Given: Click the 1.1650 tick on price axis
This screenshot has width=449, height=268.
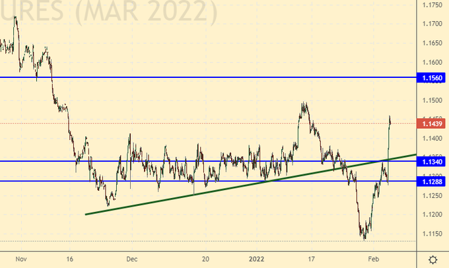Looking at the screenshot, I should pyautogui.click(x=432, y=43).
